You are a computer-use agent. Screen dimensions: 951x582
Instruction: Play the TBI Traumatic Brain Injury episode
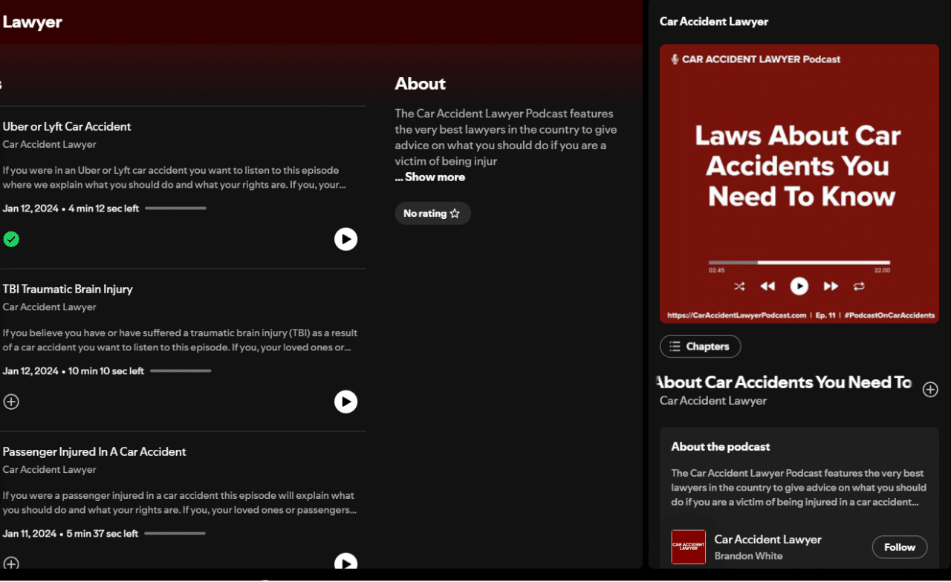[x=345, y=402]
